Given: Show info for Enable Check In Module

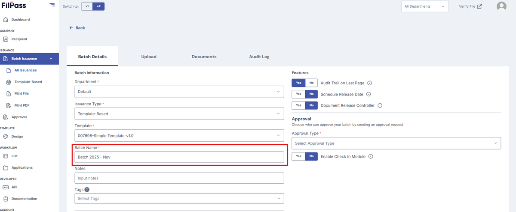Looking at the screenshot, I should pyautogui.click(x=371, y=156).
